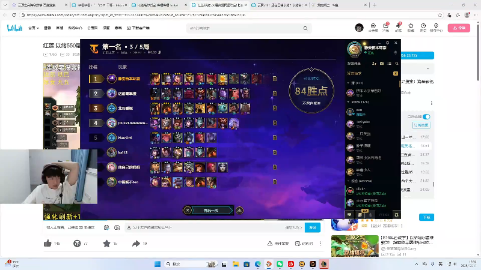
Task: Open the 稿件举报 report button
Action: (278, 244)
